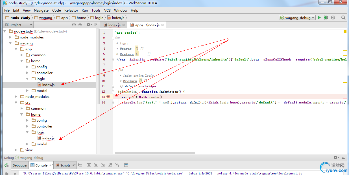Run the wagang-debug configuration
This screenshot has height=175, width=349.
point(319,18)
